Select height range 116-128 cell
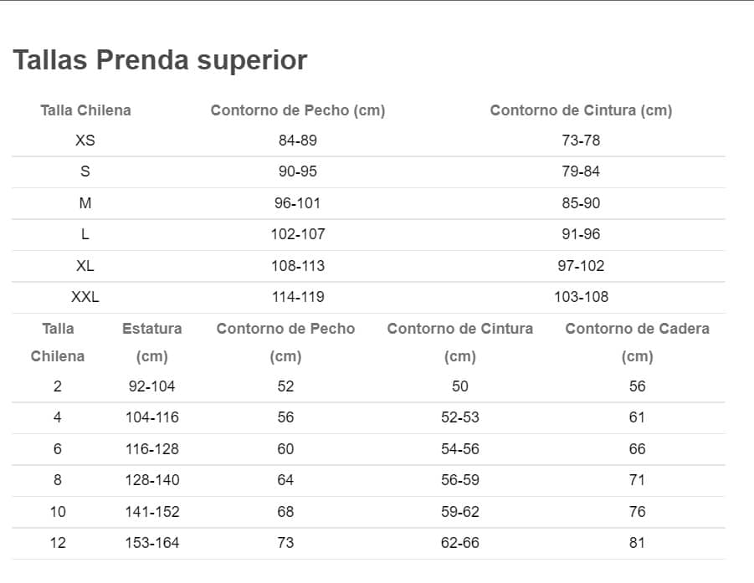 point(152,449)
